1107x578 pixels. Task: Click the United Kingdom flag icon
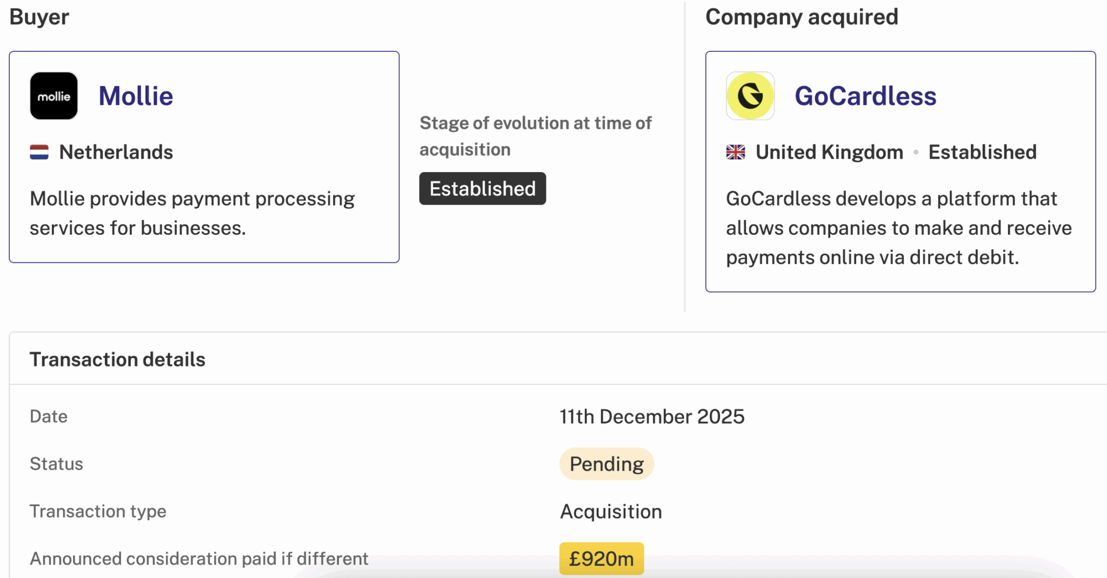click(x=735, y=152)
